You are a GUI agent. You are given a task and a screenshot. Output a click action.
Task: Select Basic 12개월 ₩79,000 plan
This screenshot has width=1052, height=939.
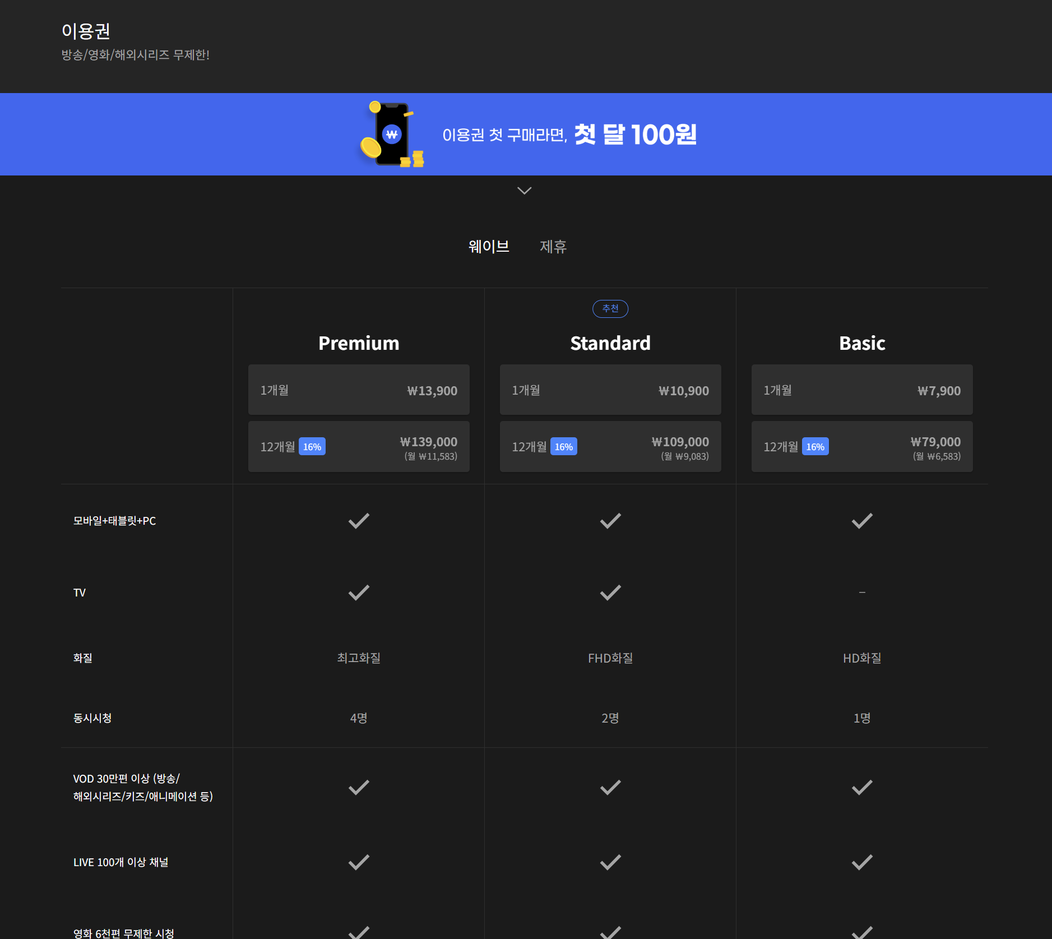(x=862, y=447)
